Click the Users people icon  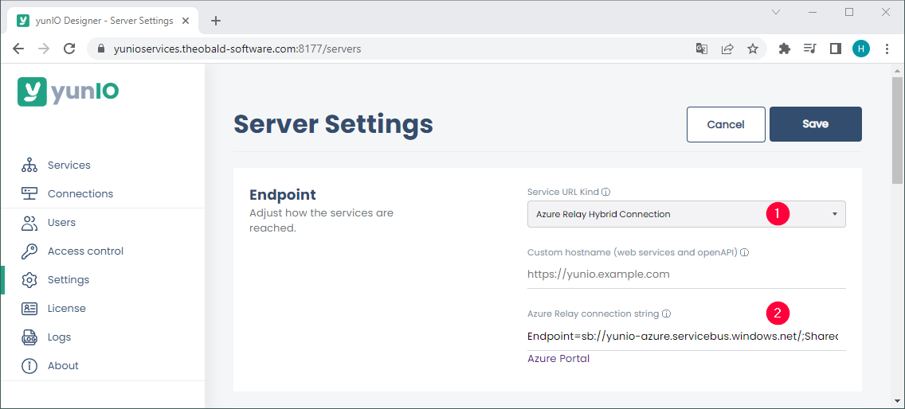[29, 223]
